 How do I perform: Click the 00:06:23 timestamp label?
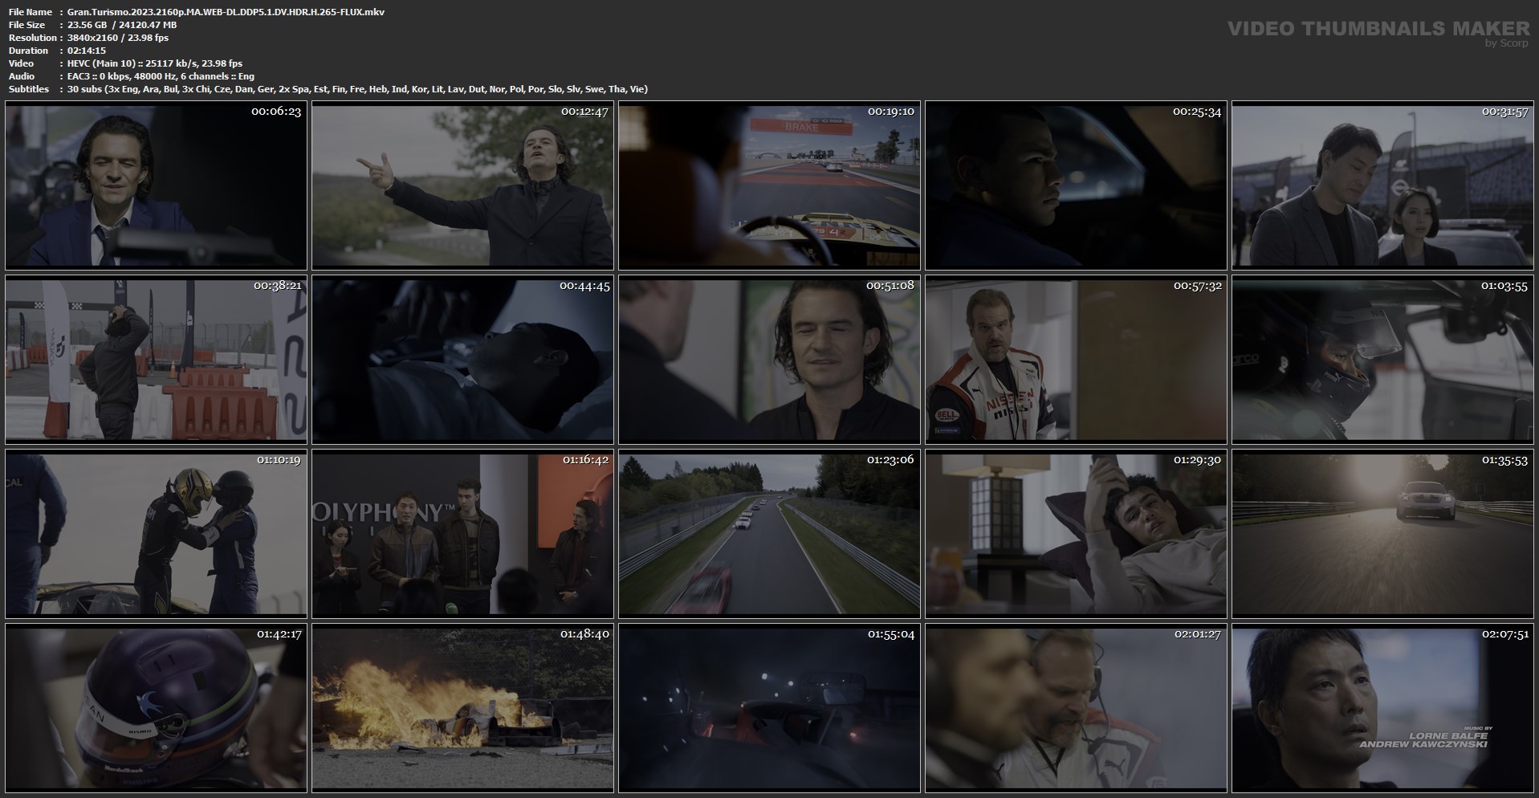(x=276, y=112)
